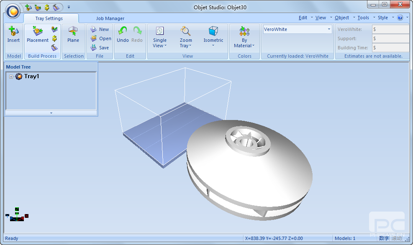Click the VeroWhite estimate field
The height and width of the screenshot is (245, 413).
[390, 29]
